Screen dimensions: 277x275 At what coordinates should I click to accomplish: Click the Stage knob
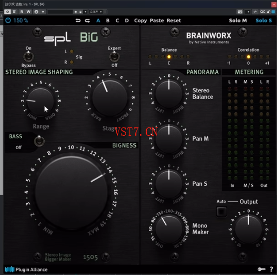pos(110,98)
